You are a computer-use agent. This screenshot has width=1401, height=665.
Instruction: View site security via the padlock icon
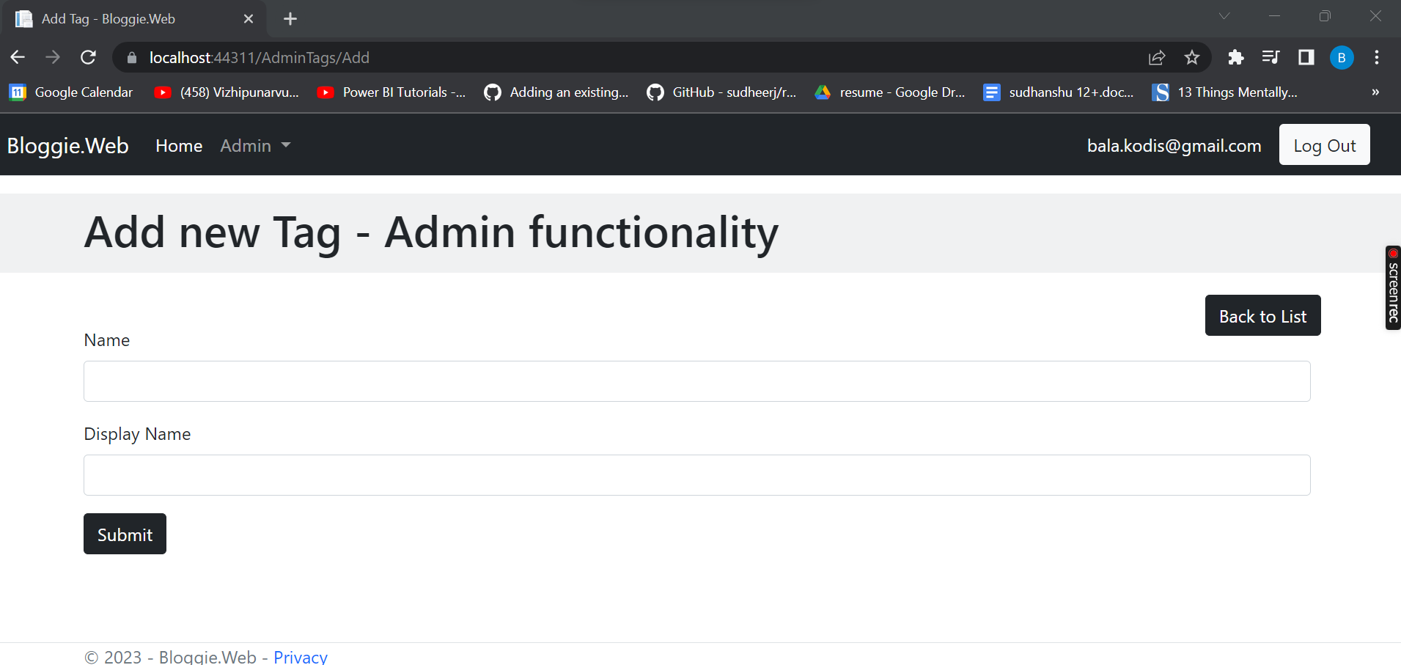click(131, 57)
